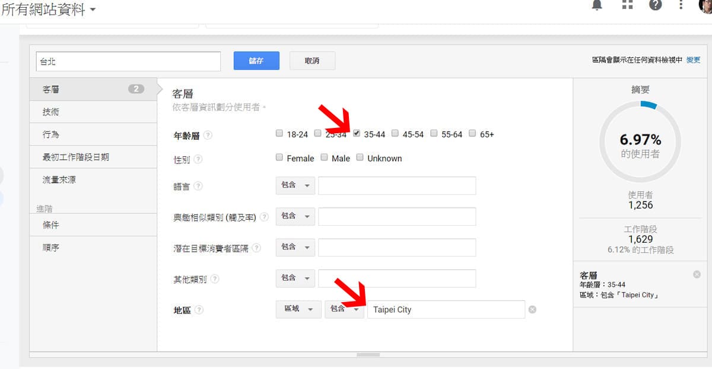Screen dimensions: 712x369
Task: Open the 所有網站資料 view dropdown
Action: (x=49, y=9)
